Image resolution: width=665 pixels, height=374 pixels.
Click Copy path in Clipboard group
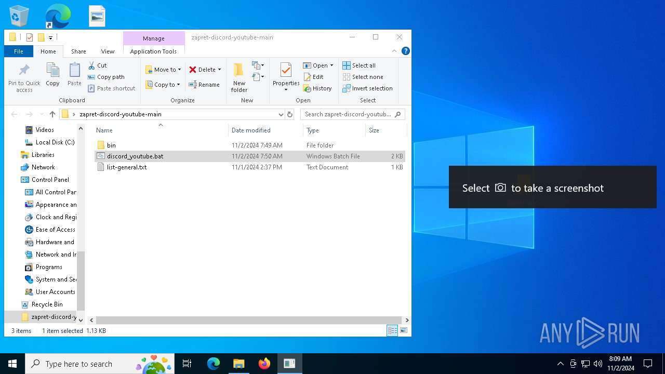click(x=106, y=77)
